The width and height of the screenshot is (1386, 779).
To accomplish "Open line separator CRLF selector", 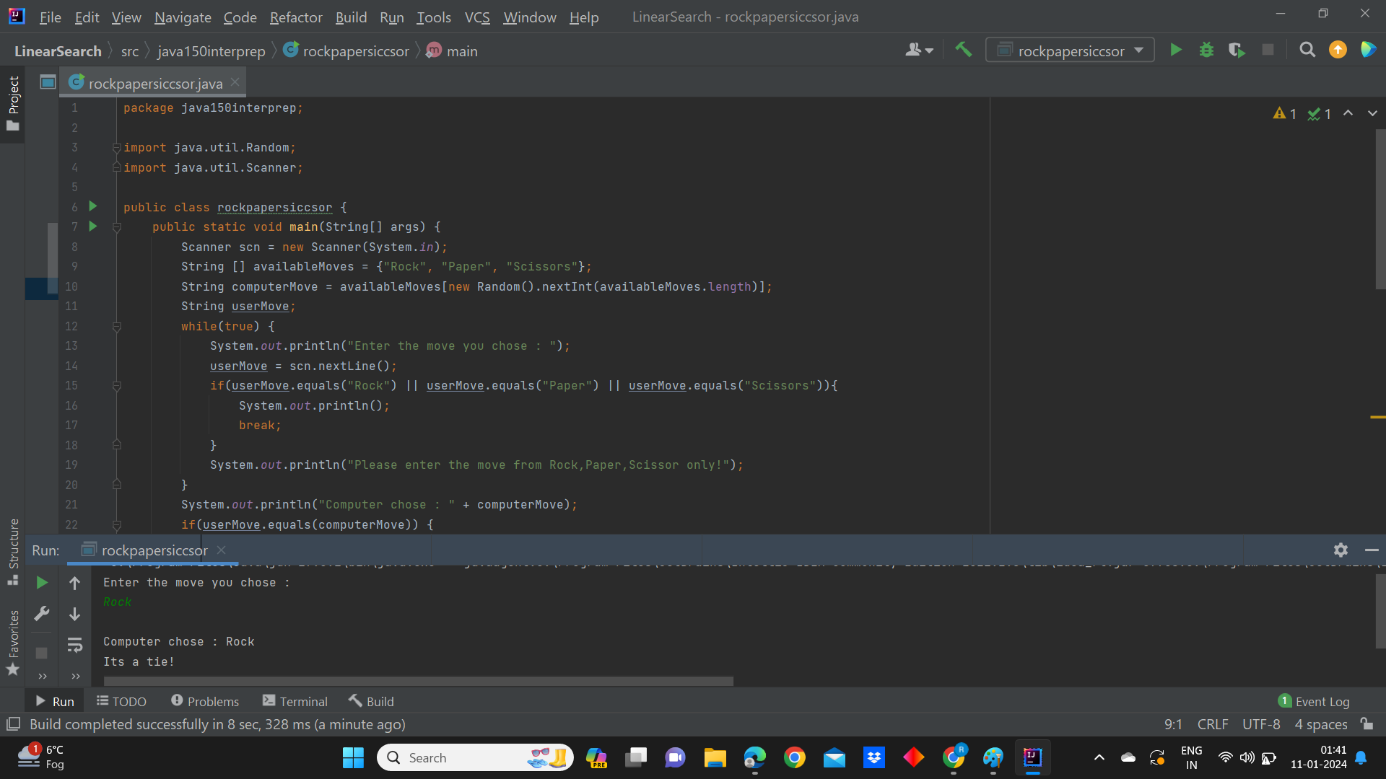I will click(x=1212, y=724).
